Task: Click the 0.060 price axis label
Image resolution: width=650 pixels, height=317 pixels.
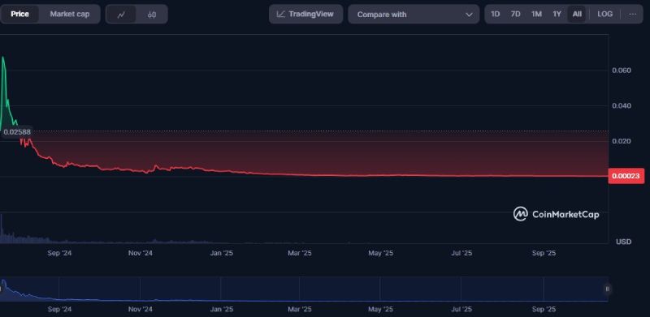Action: [622, 71]
